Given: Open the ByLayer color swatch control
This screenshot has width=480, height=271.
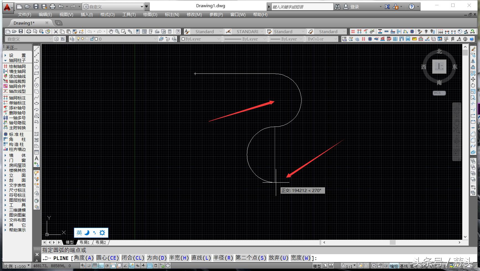Looking at the screenshot, I should [201, 39].
